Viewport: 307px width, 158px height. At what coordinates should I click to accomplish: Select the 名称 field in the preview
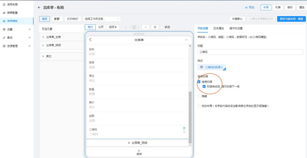coord(137,52)
